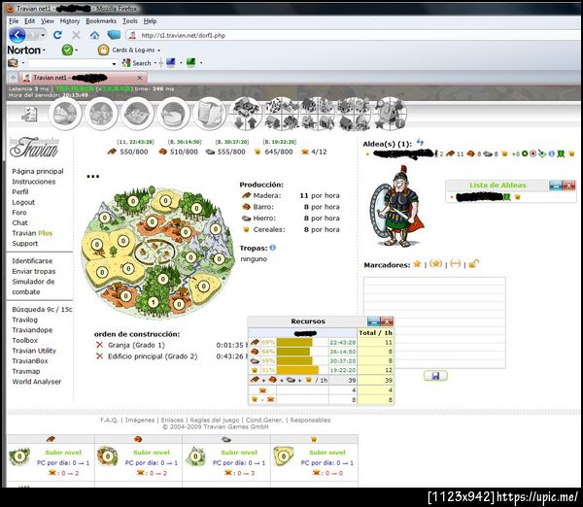Cancel the Granja (Grado 1) construction
583x507 pixels.
pos(99,345)
